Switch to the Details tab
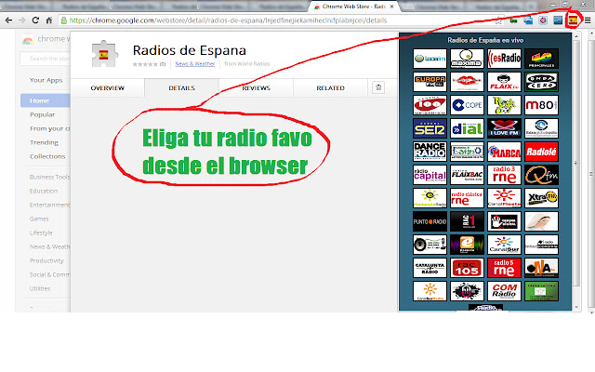595x372 pixels. tap(182, 87)
